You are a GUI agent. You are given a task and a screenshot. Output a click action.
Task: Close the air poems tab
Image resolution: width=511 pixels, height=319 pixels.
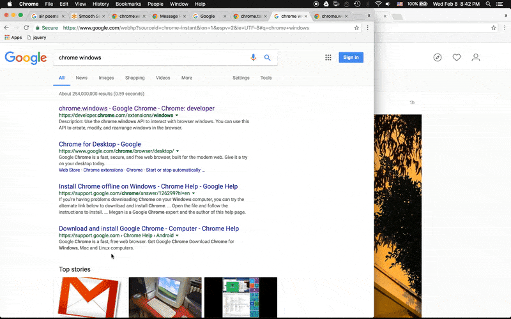tap(63, 16)
